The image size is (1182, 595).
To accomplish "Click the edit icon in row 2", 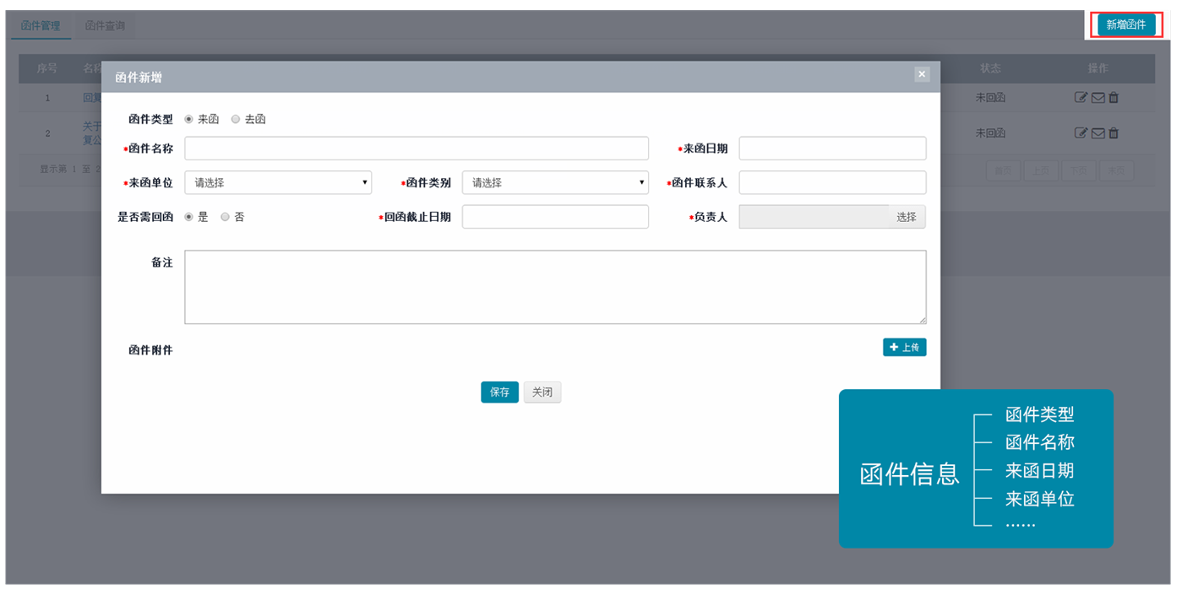I will click(x=1081, y=133).
